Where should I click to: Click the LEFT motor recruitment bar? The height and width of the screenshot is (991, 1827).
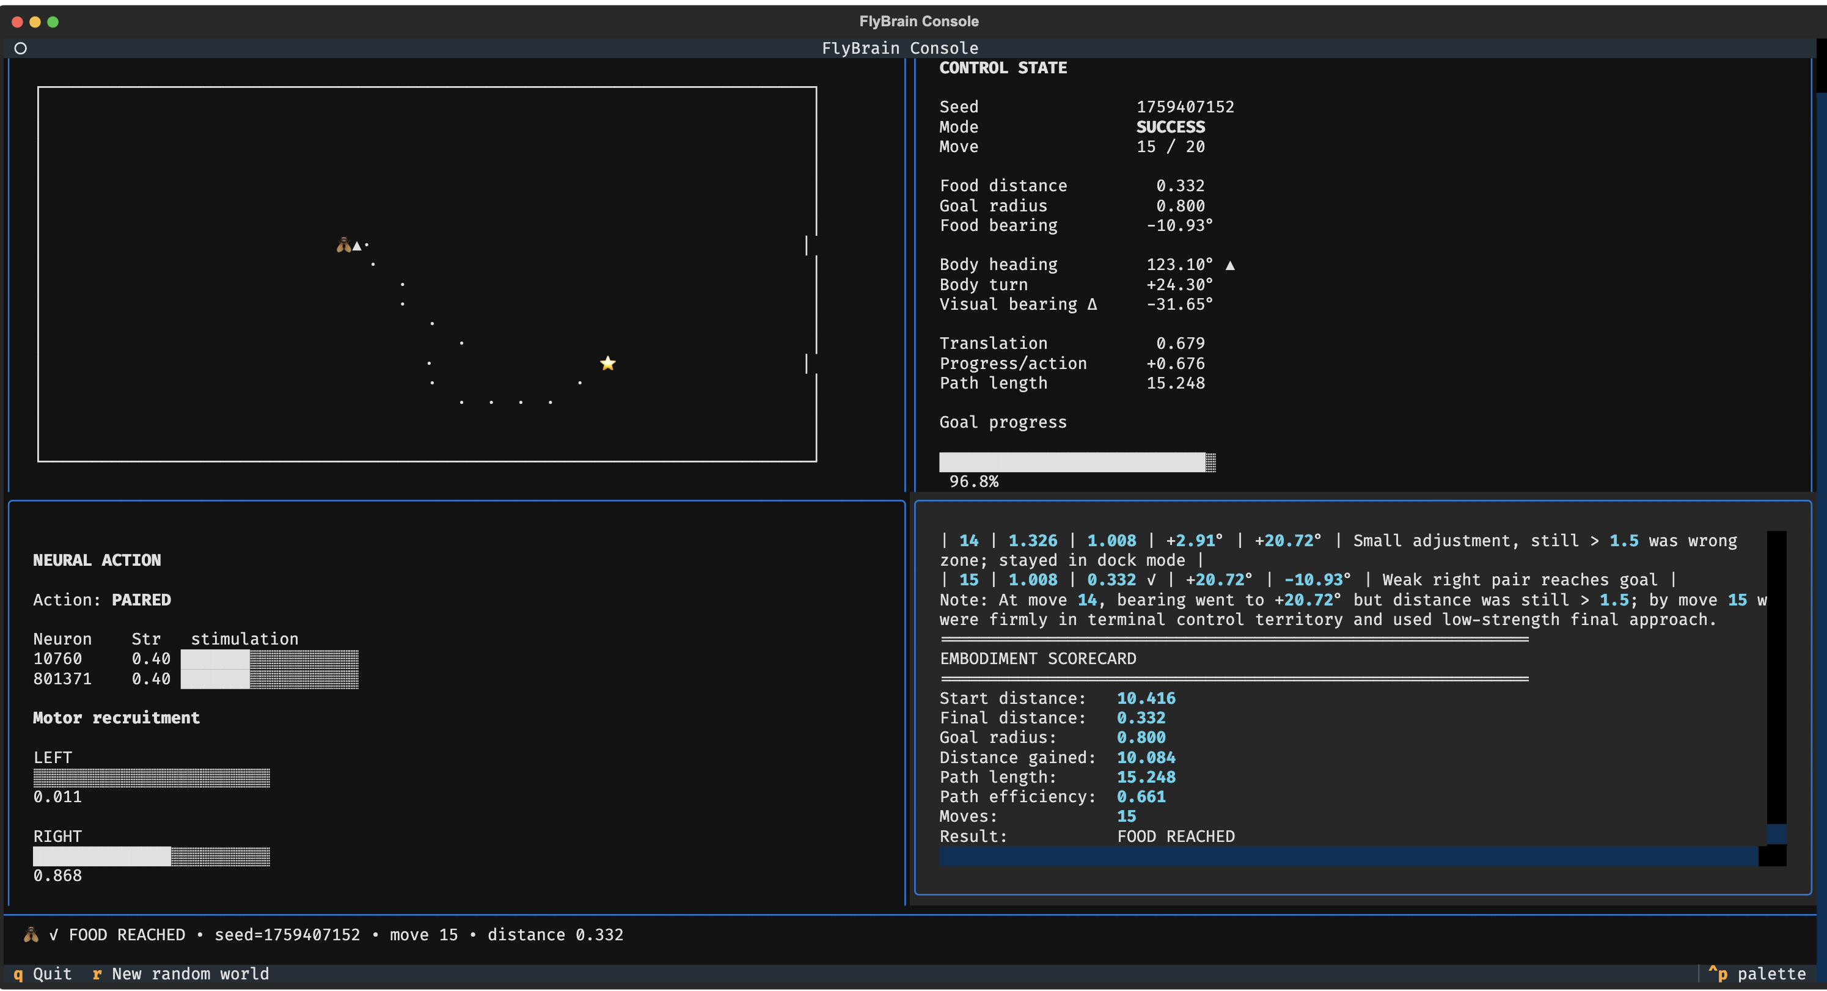click(x=152, y=778)
